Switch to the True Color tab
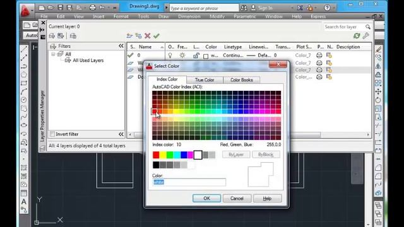 pyautogui.click(x=205, y=80)
